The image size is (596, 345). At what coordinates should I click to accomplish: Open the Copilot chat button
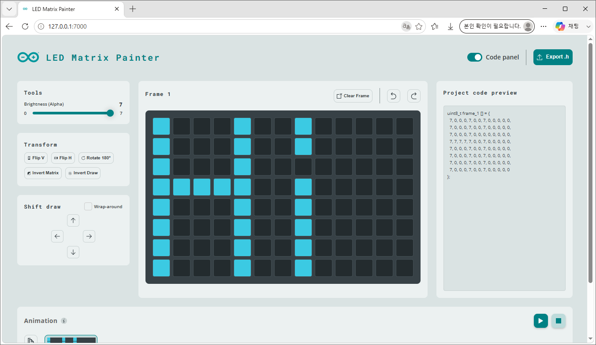point(566,26)
